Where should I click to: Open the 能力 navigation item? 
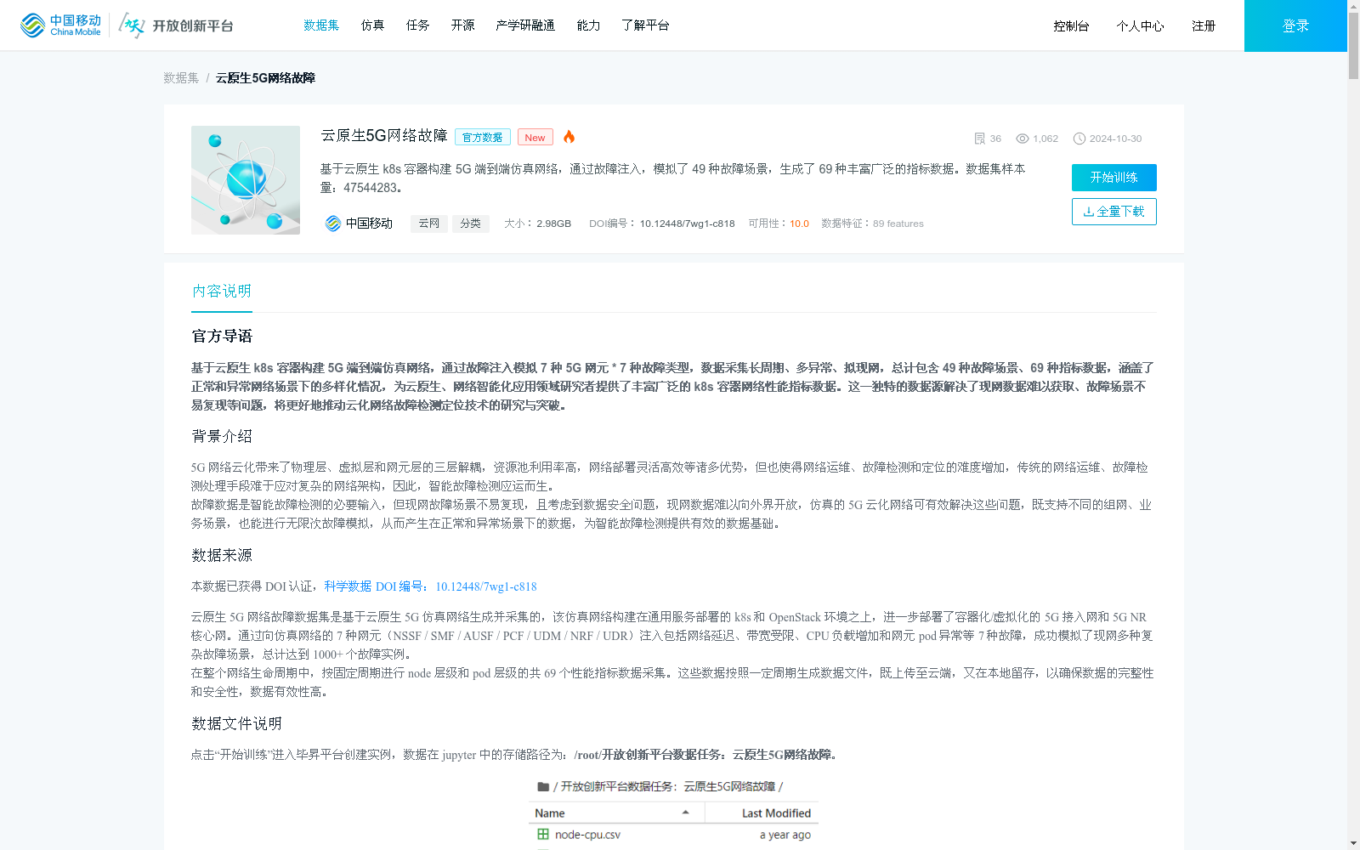tap(588, 25)
